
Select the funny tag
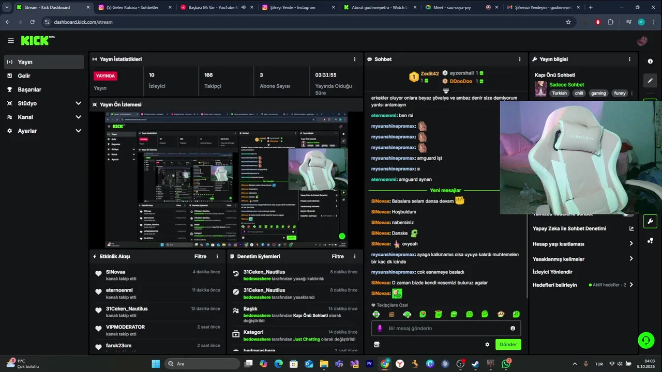pyautogui.click(x=620, y=94)
